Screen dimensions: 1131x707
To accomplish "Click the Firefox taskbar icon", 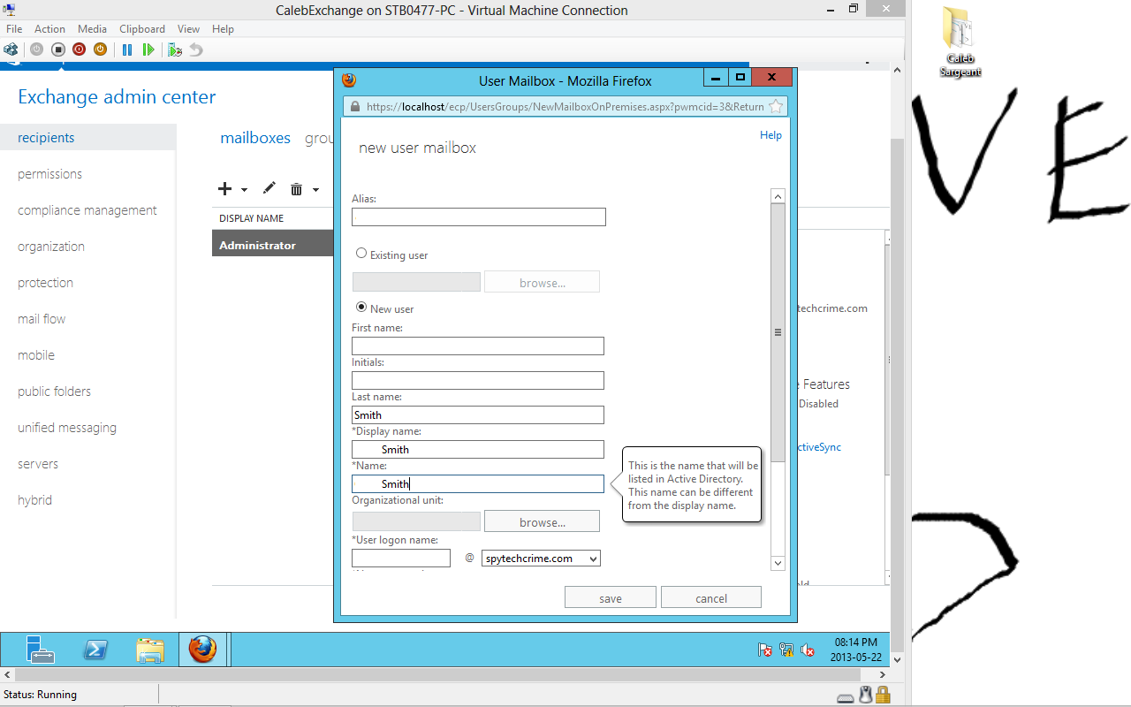I will pos(202,650).
